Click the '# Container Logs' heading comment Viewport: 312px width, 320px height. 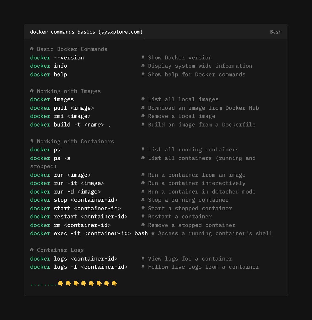57,250
